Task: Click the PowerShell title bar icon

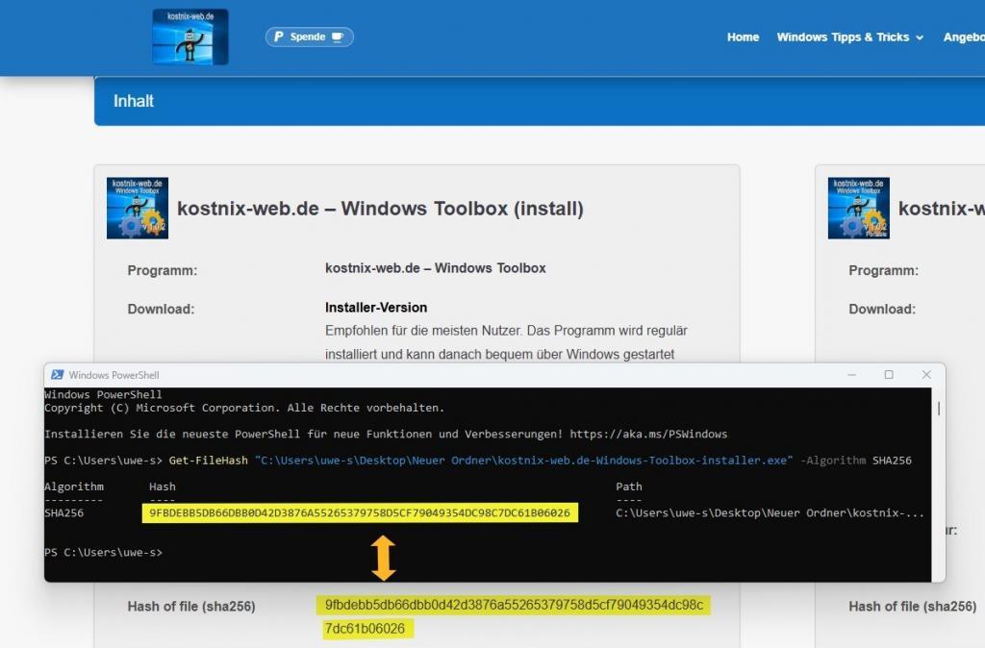Action: [57, 375]
